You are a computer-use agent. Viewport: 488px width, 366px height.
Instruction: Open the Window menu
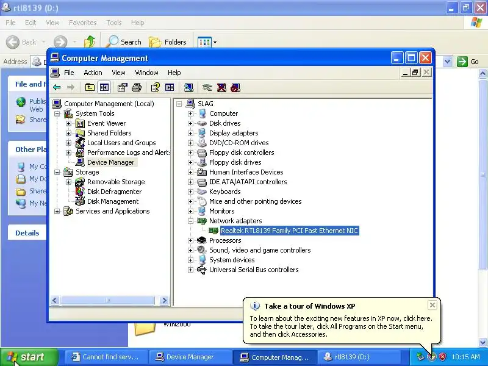point(146,73)
